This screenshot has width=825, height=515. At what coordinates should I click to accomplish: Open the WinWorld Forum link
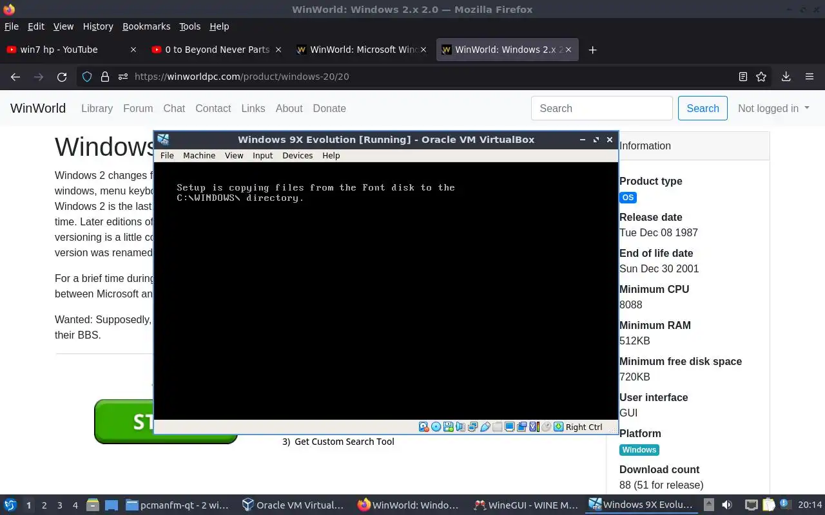point(138,108)
